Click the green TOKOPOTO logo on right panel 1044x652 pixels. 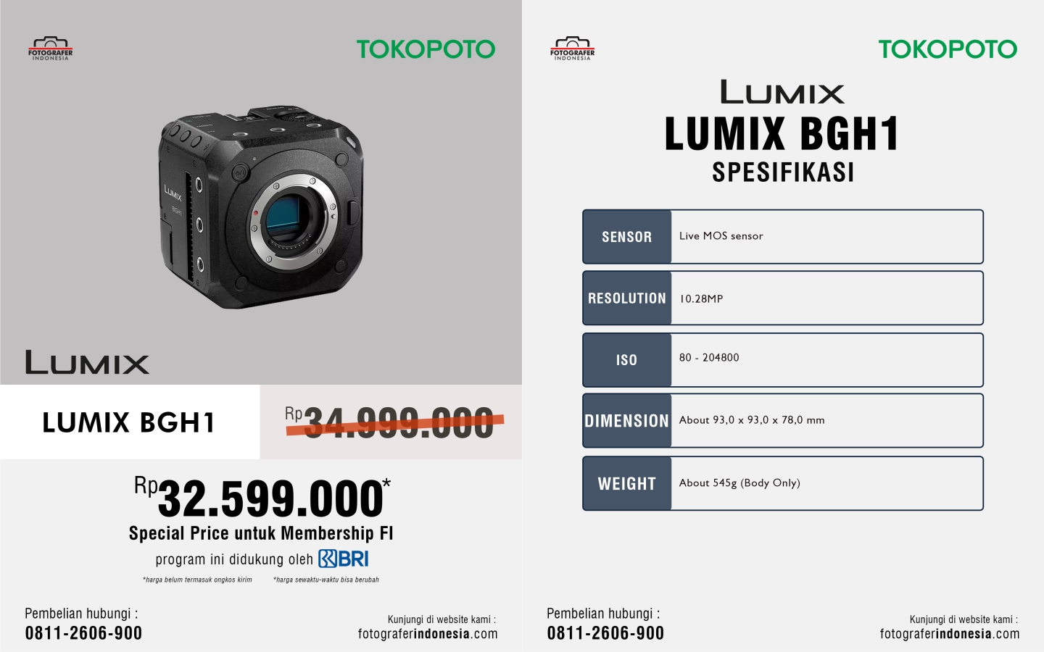coord(948,49)
